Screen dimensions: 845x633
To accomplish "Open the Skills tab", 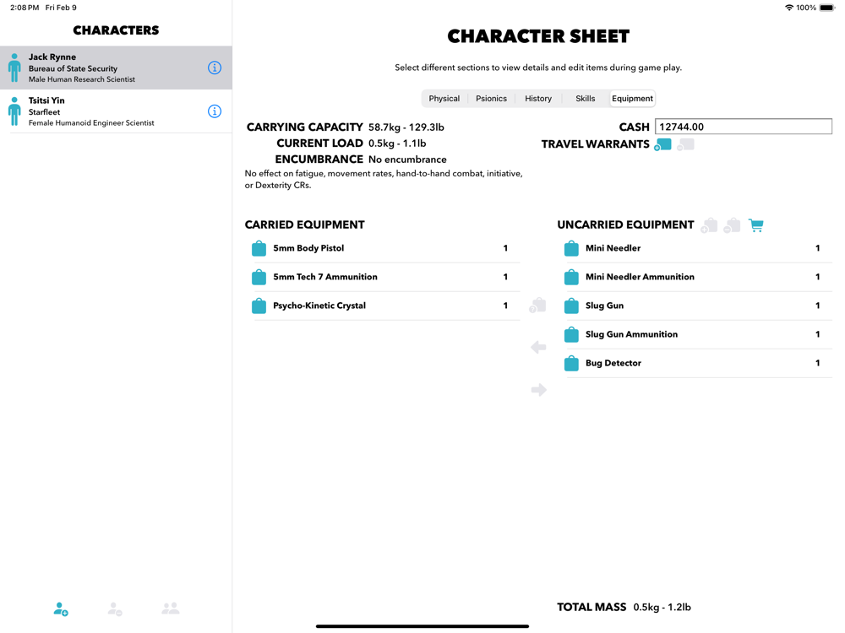I will 585,99.
